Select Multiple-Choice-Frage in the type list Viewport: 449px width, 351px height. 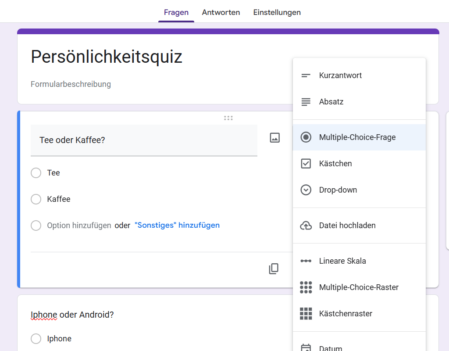click(x=357, y=137)
